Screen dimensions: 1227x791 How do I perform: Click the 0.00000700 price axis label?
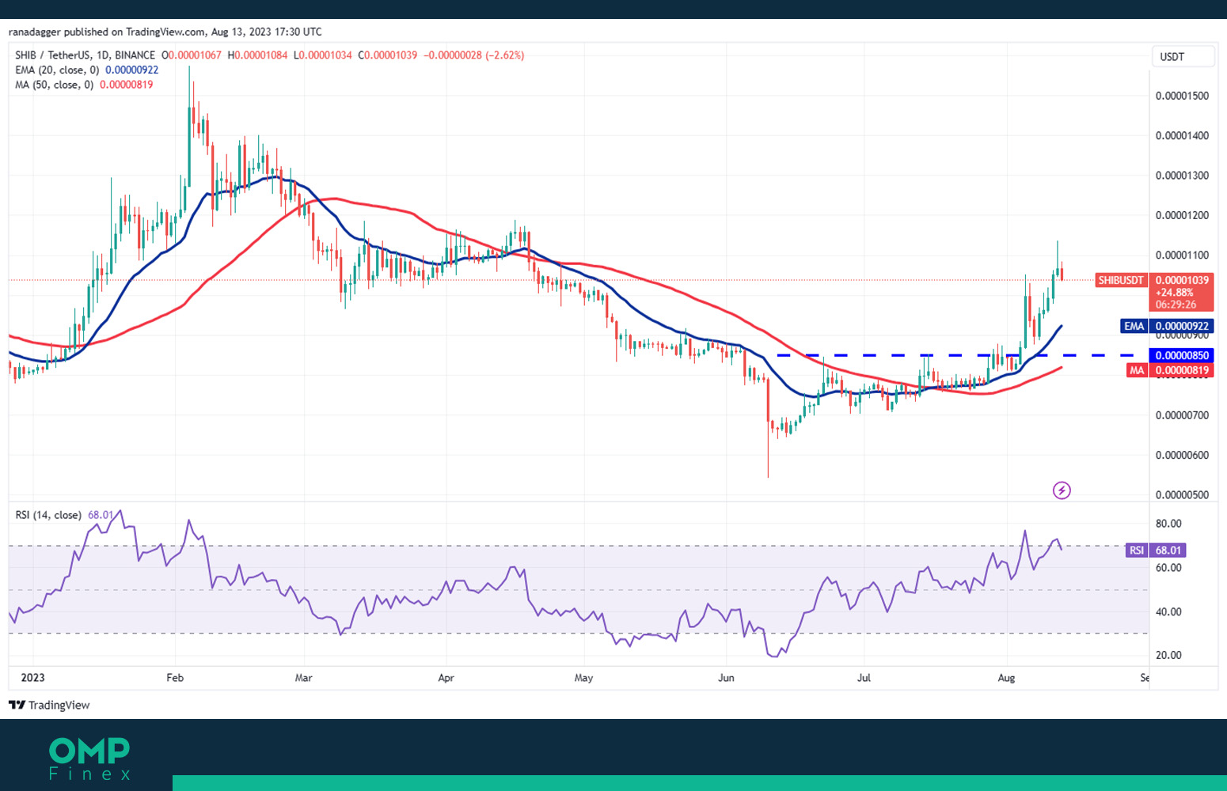[x=1182, y=415]
